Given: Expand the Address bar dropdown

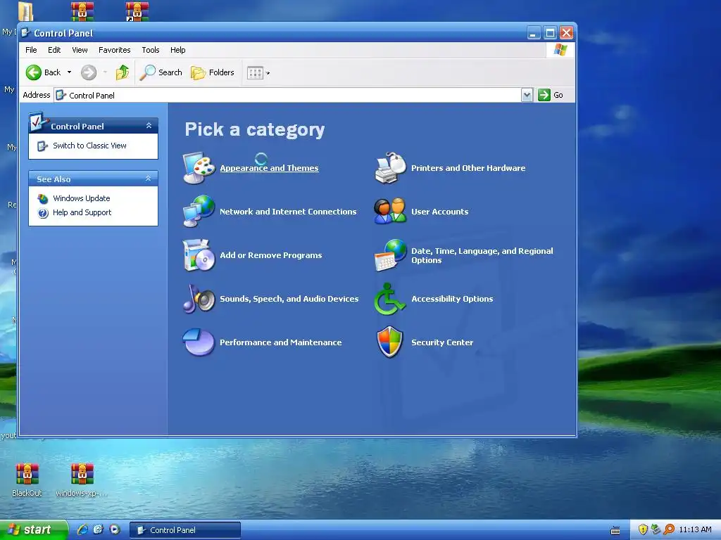Looking at the screenshot, I should click(527, 95).
